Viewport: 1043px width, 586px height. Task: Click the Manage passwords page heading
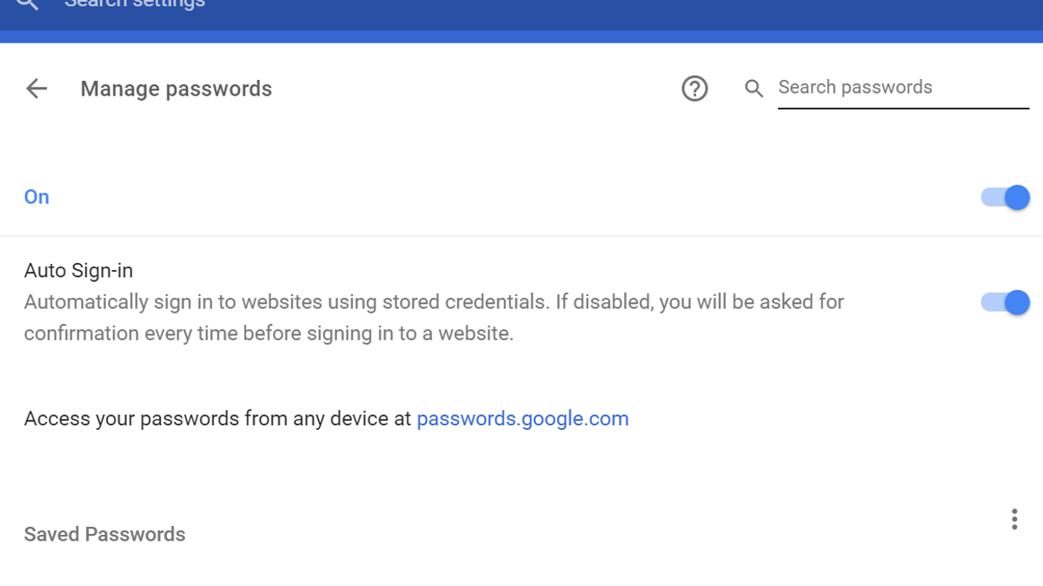pyautogui.click(x=176, y=89)
